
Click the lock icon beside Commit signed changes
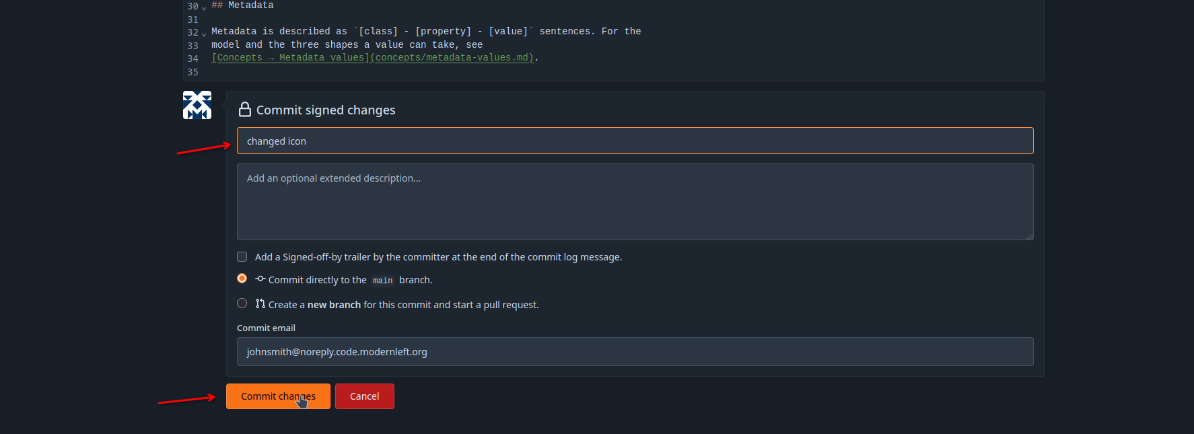click(x=245, y=110)
